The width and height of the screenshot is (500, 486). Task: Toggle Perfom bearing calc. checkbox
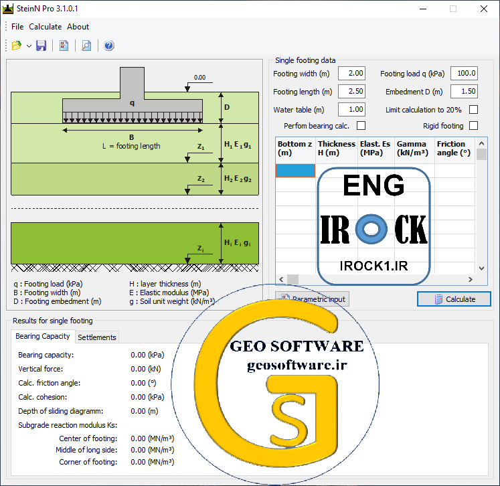pyautogui.click(x=361, y=126)
